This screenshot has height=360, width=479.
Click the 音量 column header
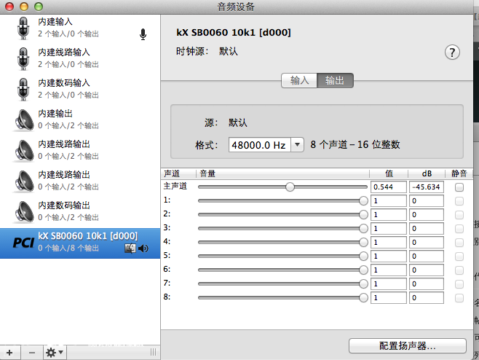[282, 173]
